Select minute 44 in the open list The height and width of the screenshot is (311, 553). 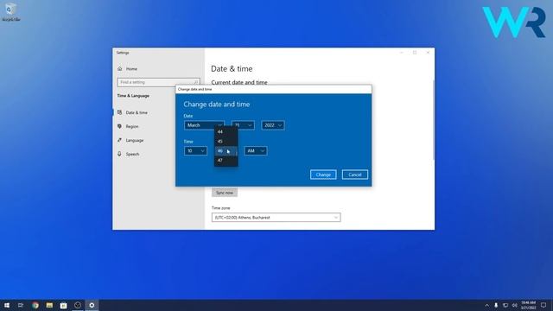click(x=226, y=132)
